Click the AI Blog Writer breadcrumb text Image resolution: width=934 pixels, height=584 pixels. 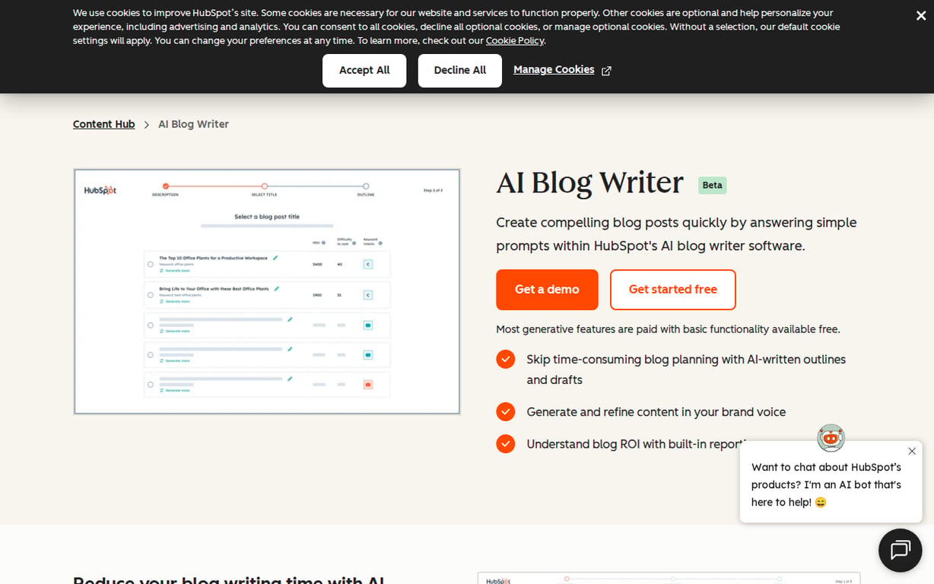(x=193, y=124)
